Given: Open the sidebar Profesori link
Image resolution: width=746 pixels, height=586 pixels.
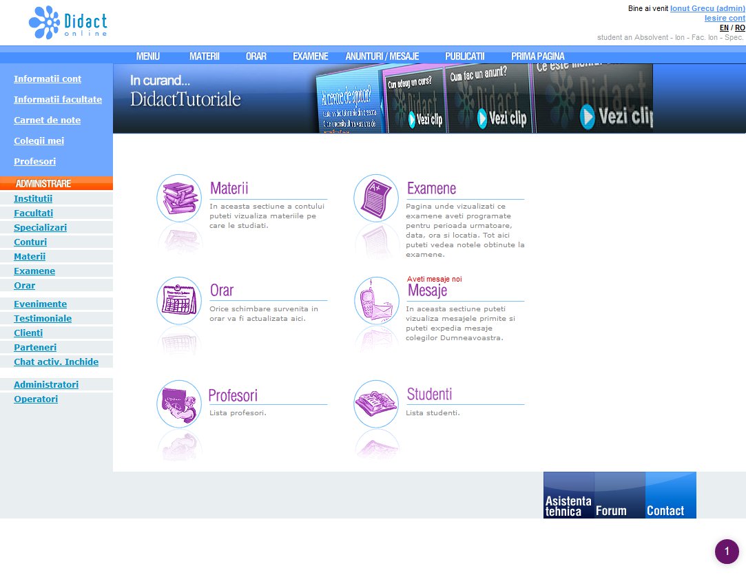Looking at the screenshot, I should click(34, 161).
